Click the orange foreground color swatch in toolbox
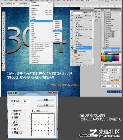The height and width of the screenshot is (140, 123). 3,66
